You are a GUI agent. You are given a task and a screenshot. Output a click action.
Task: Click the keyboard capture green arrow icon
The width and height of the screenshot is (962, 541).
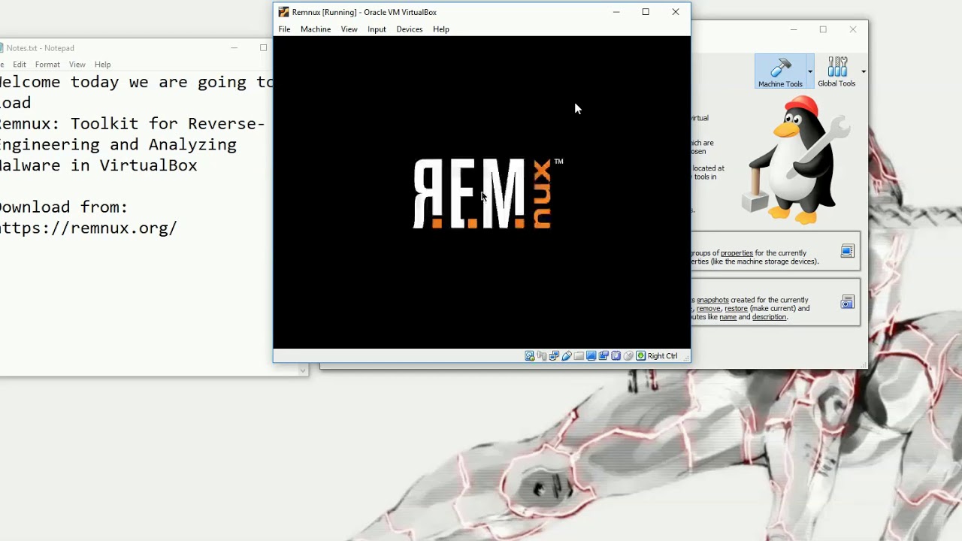640,356
